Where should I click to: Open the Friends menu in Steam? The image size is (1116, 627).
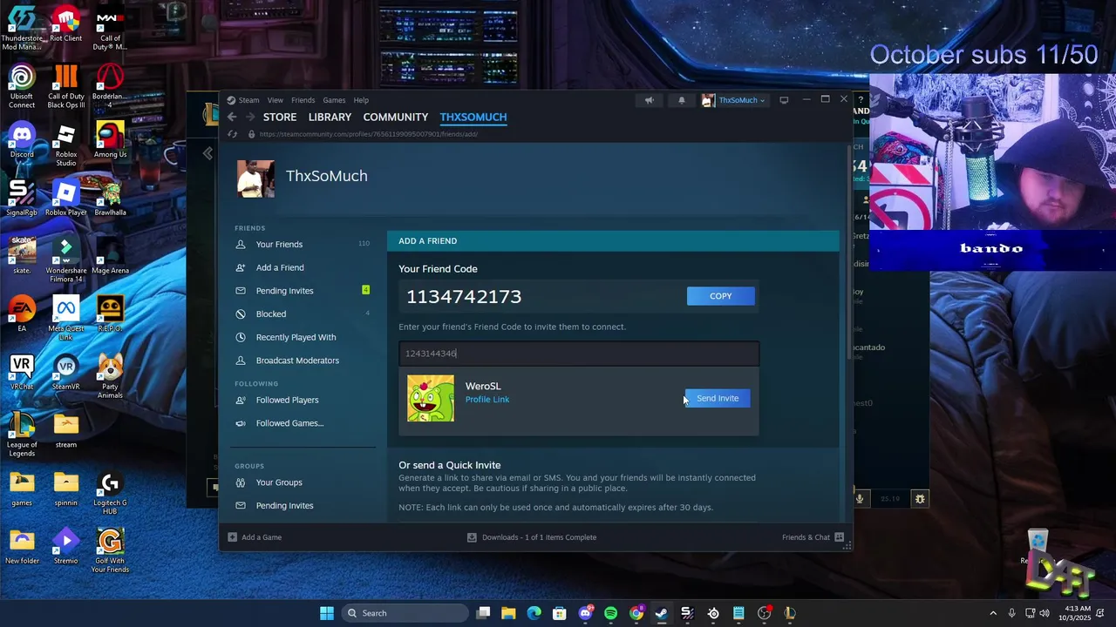coord(303,100)
